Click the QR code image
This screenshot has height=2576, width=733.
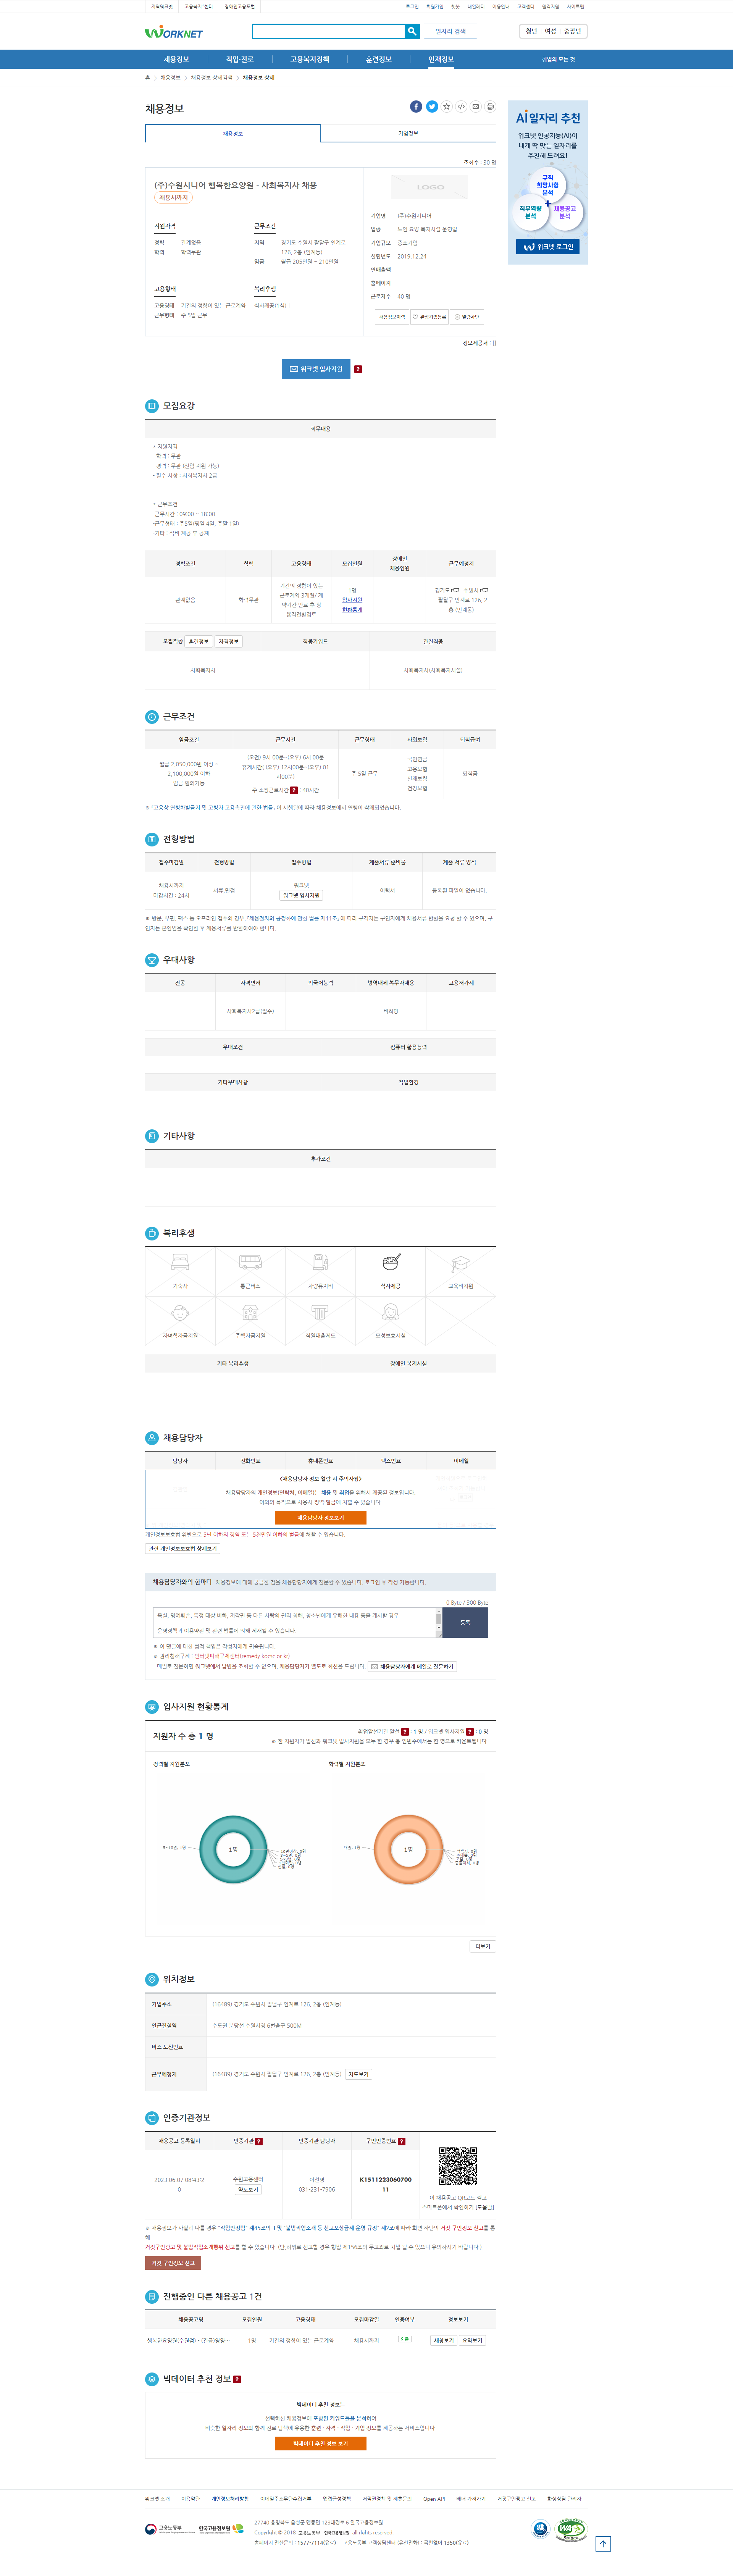tap(458, 2166)
